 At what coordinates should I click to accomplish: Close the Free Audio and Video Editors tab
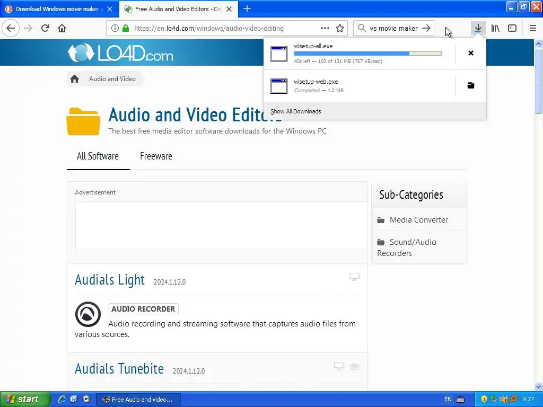[229, 9]
